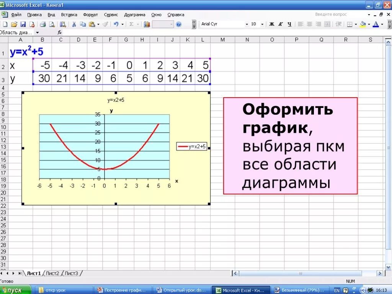Click the Research binoculars icon

pos(63,24)
